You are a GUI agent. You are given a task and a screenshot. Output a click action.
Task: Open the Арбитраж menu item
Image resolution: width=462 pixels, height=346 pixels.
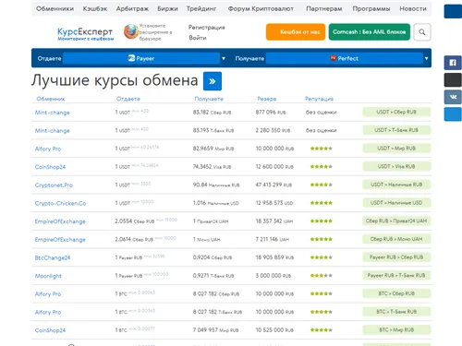tap(132, 8)
